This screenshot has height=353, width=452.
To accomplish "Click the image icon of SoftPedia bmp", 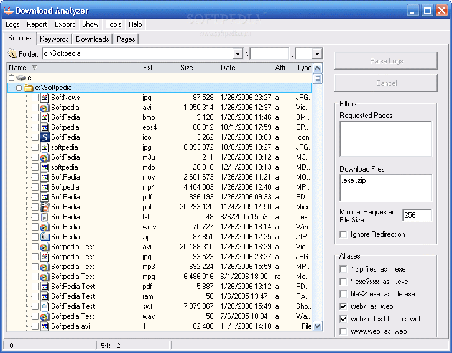I will click(x=44, y=117).
